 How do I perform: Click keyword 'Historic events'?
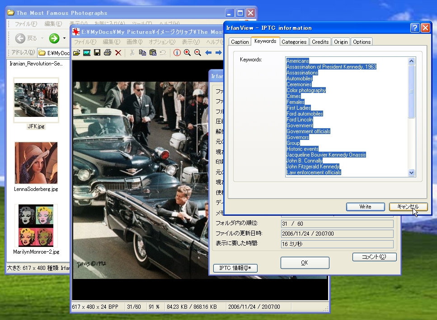tap(302, 149)
